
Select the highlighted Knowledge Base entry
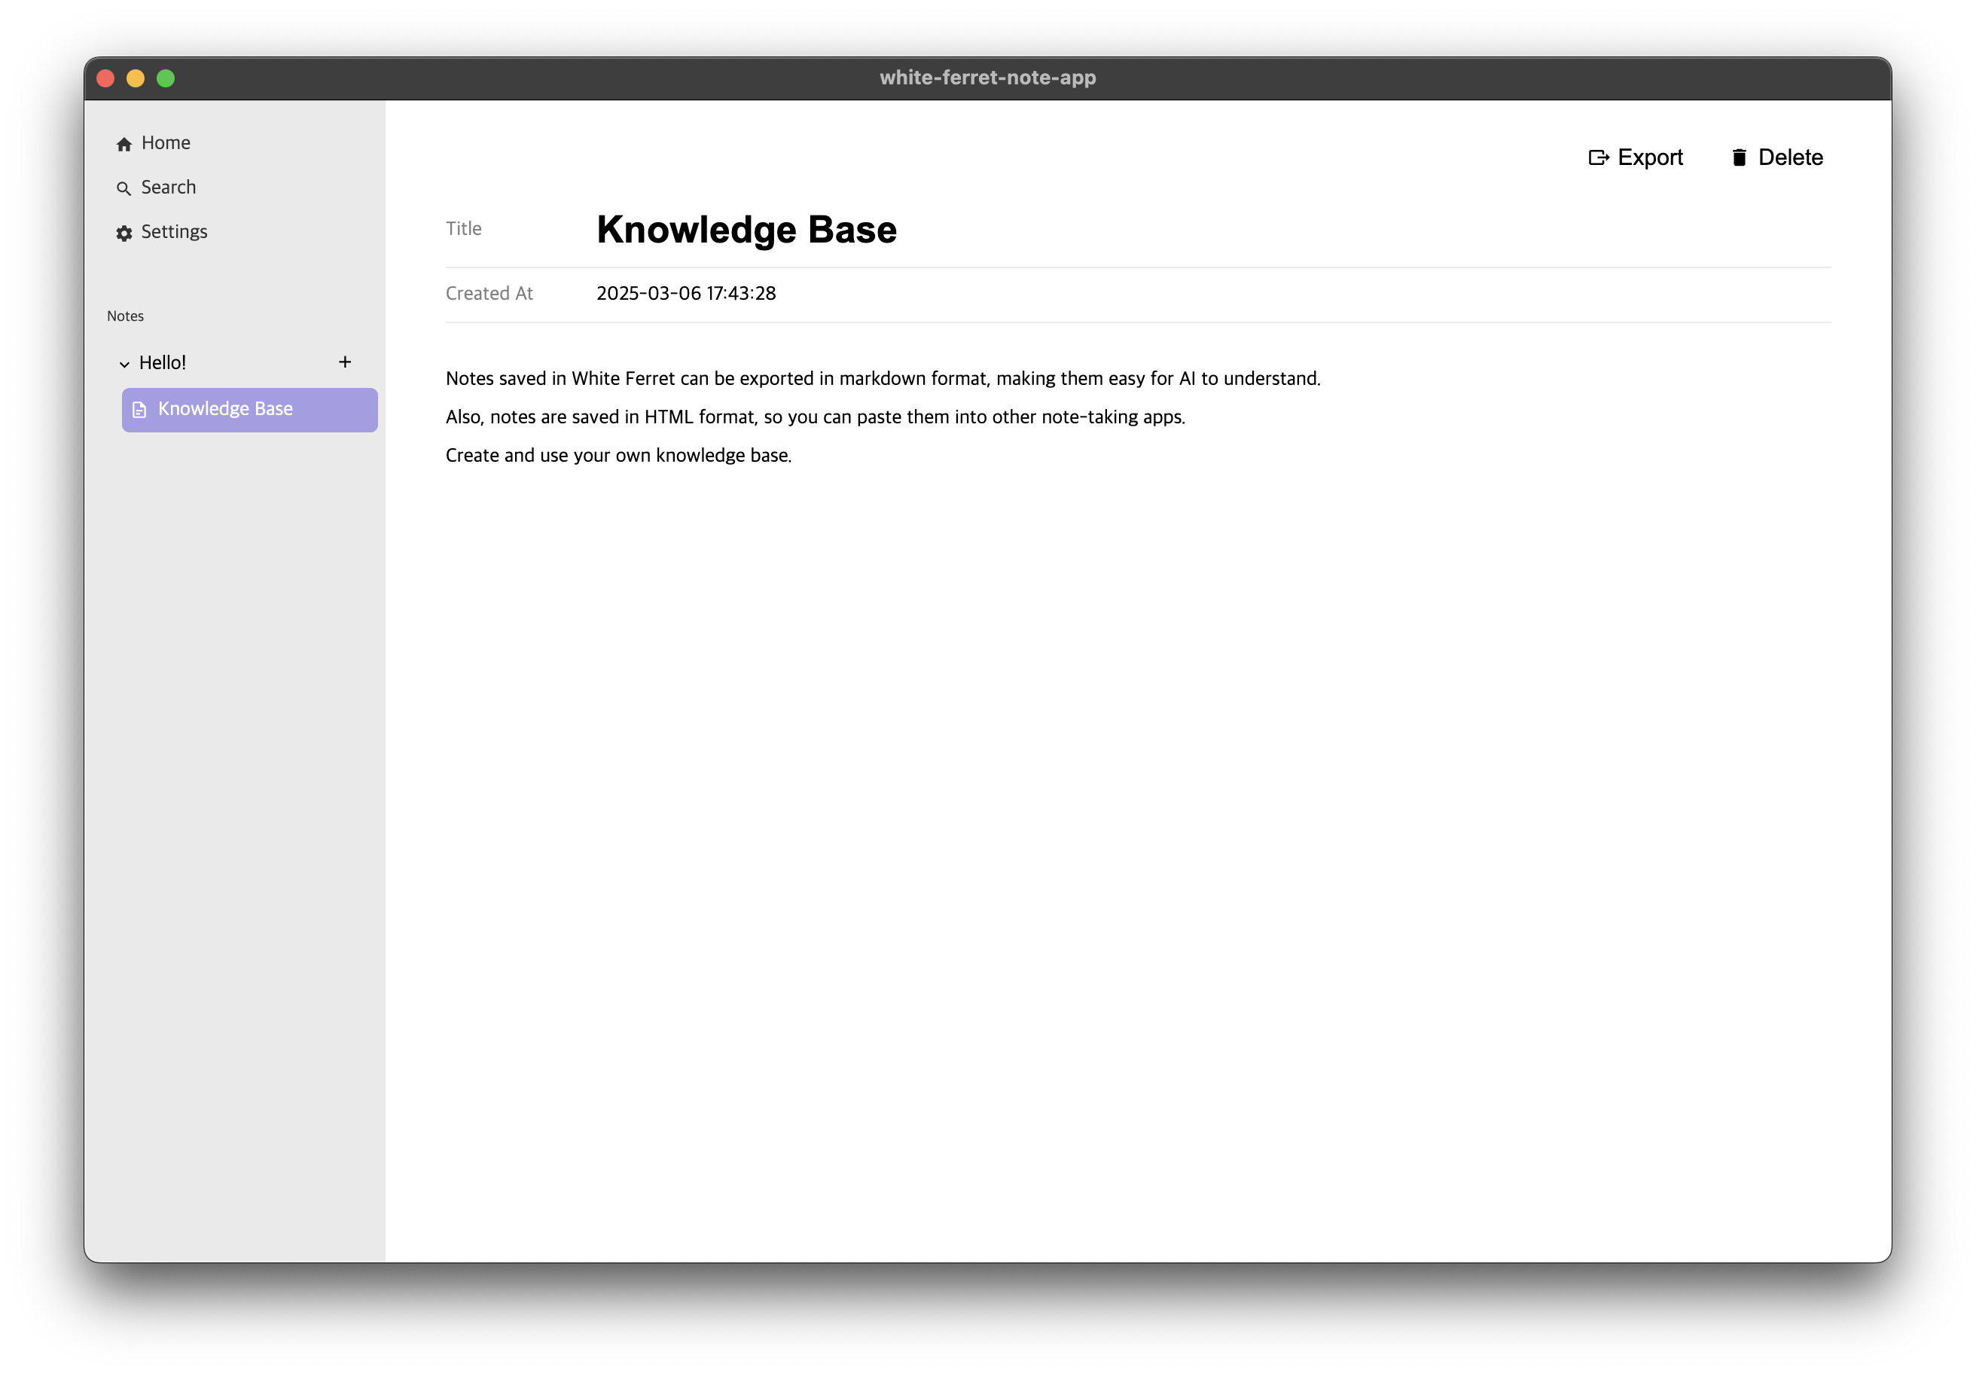click(x=249, y=409)
